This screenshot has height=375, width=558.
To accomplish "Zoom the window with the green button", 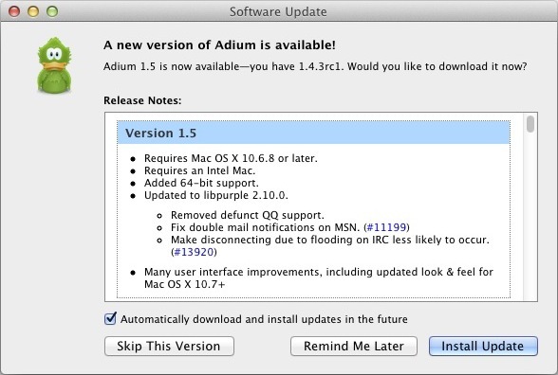I will click(x=52, y=11).
